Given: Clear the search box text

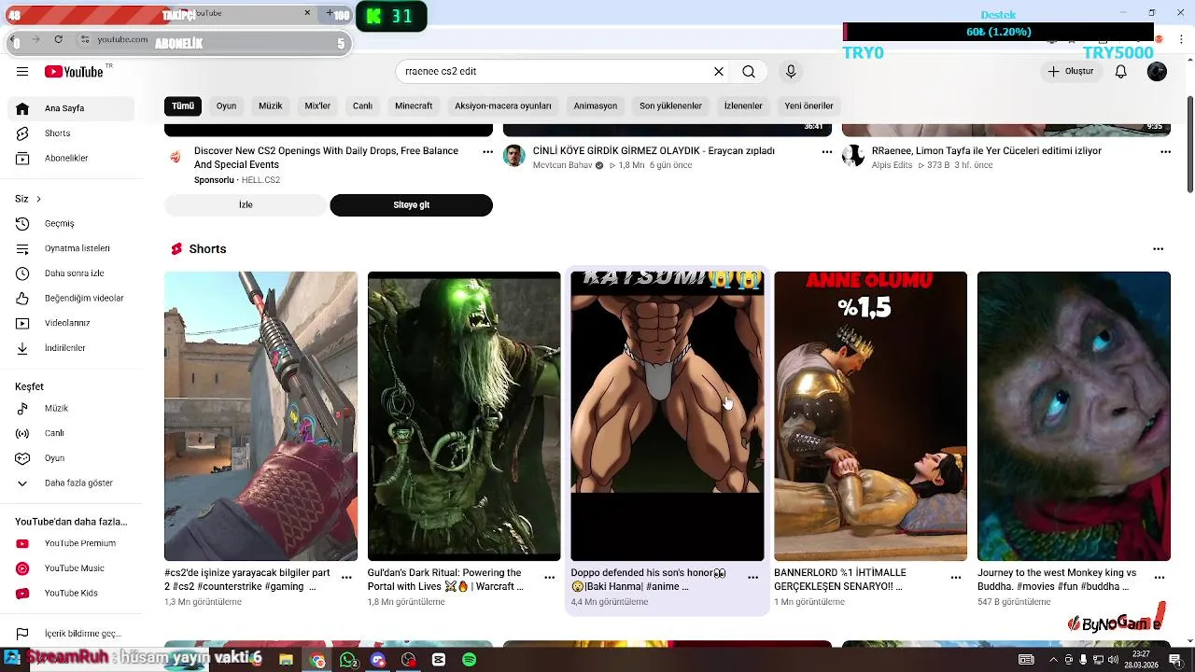Looking at the screenshot, I should pyautogui.click(x=719, y=72).
